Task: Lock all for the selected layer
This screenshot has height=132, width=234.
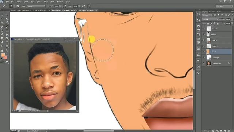Action: click(x=218, y=23)
